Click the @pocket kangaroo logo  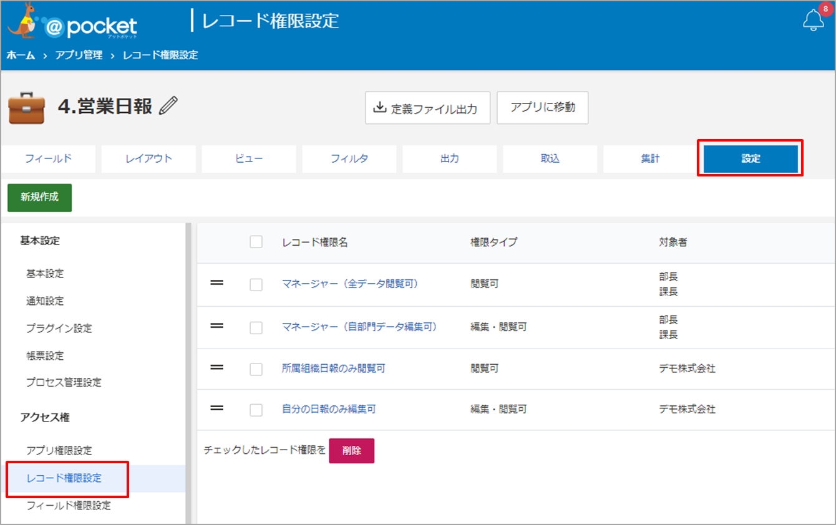click(72, 22)
